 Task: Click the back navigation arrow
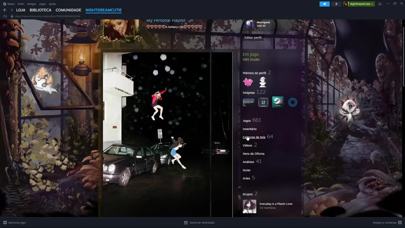[5, 10]
